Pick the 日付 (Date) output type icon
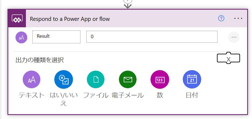This screenshot has width=252, height=119. (192, 79)
